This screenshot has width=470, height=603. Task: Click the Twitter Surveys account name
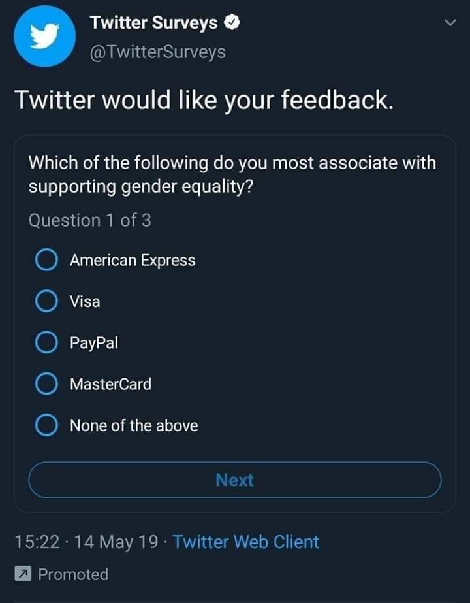(154, 24)
